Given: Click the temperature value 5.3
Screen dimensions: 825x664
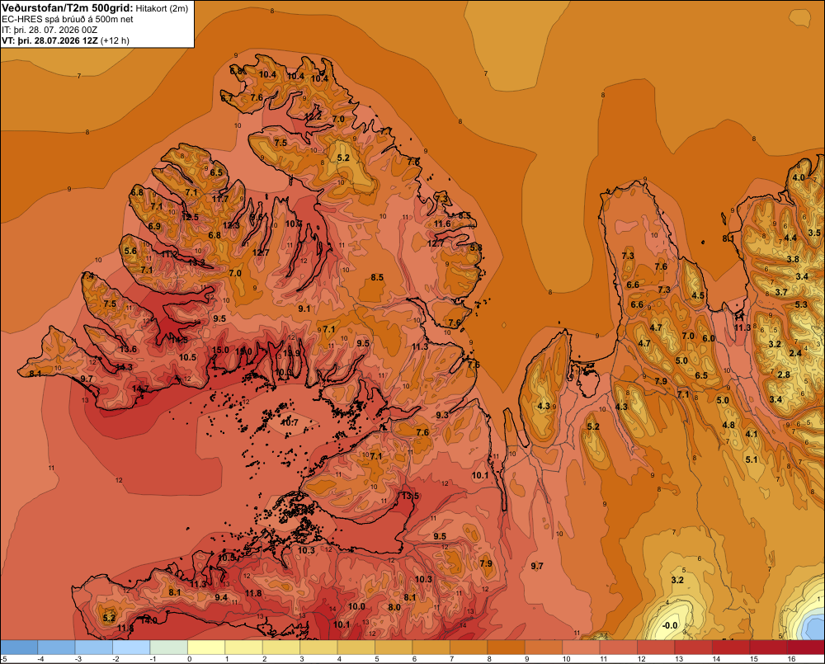Looking at the screenshot, I should (801, 304).
